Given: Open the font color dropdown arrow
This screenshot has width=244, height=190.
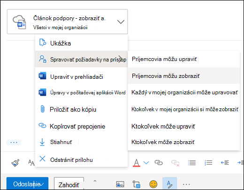Looking at the screenshot, I should point(146,163).
